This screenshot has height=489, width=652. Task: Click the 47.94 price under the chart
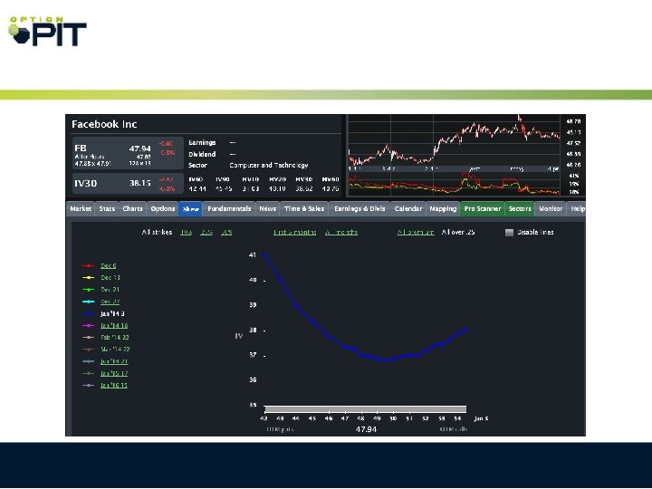point(366,429)
